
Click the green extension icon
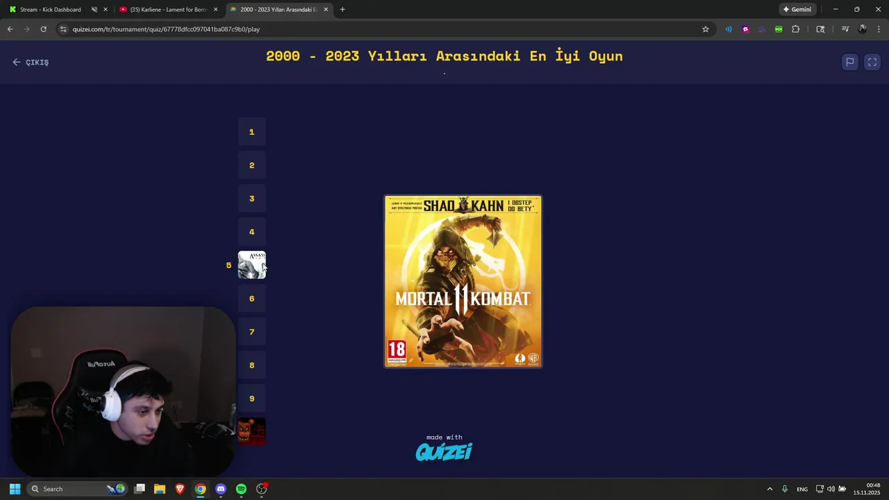(779, 29)
